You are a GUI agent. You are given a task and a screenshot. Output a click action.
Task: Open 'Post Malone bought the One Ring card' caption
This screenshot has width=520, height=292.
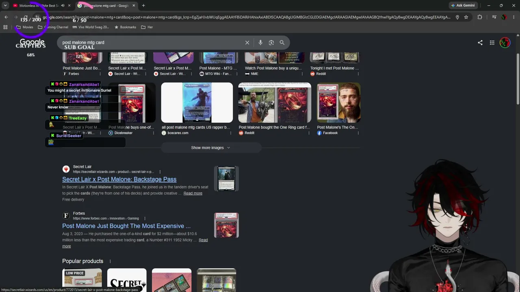[274, 127]
